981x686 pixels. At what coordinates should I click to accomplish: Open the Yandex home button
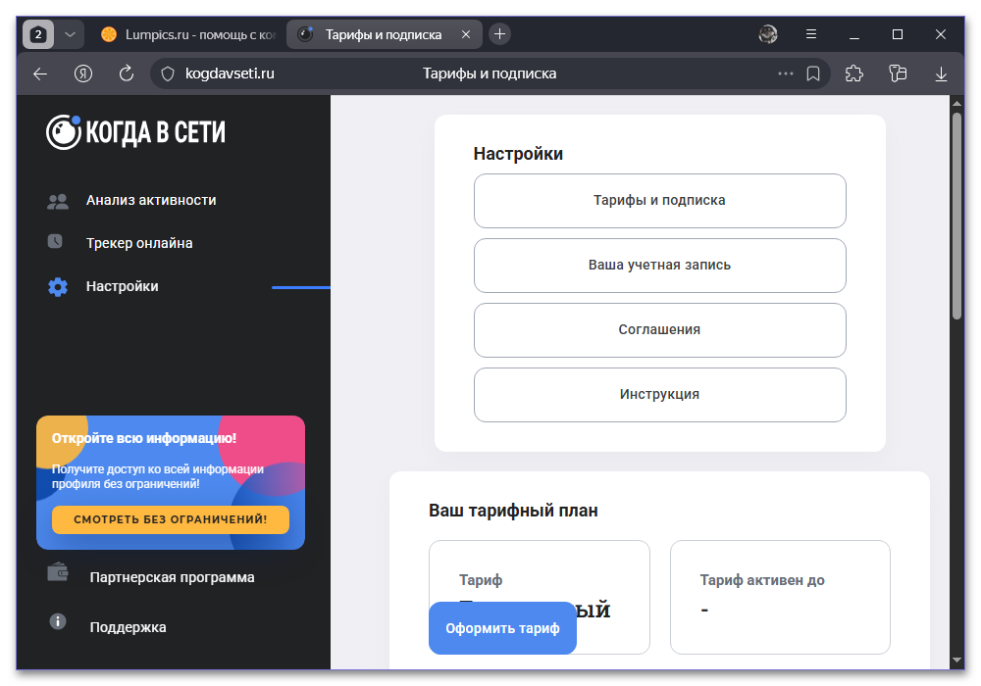pos(83,73)
